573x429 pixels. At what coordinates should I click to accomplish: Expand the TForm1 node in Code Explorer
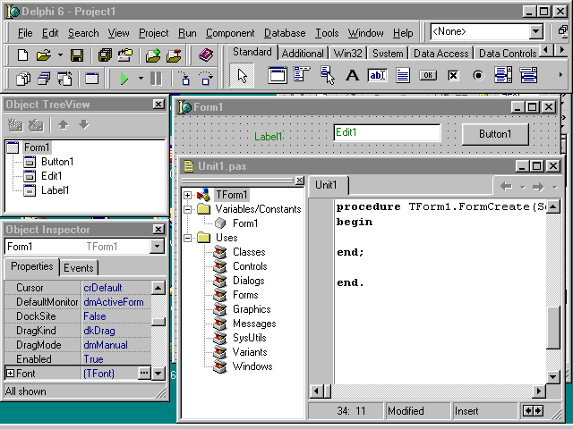[187, 195]
